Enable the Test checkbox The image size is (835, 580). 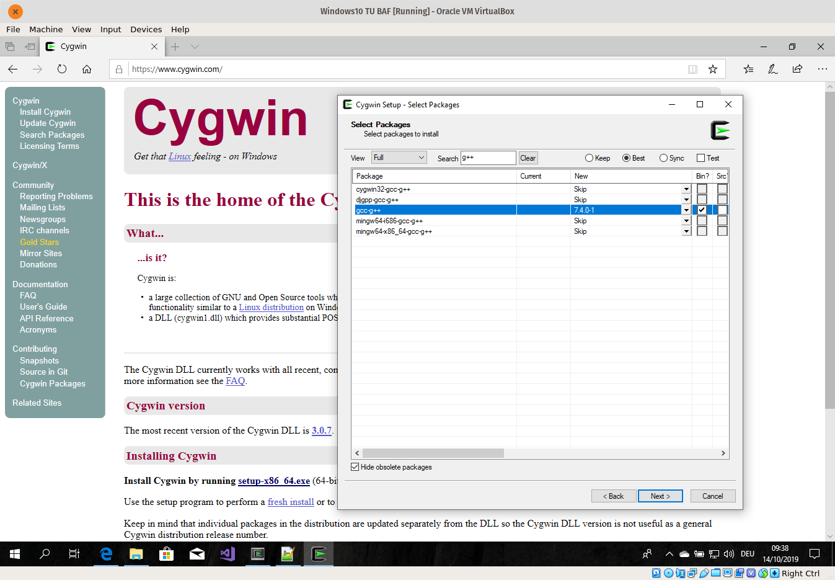point(708,158)
